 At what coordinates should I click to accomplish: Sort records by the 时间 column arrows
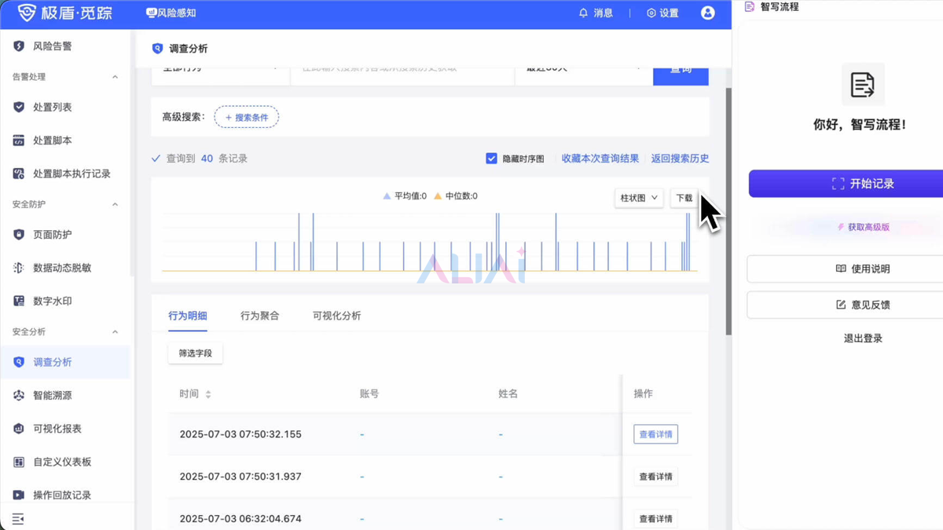208,394
